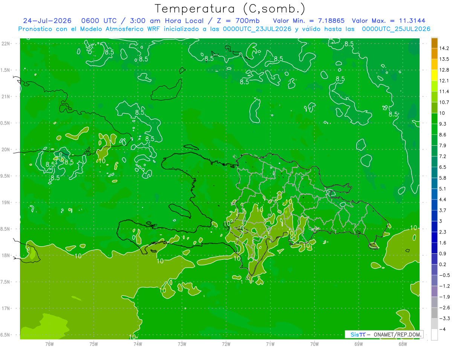This screenshot has height=349, width=452.
Task: Click the 18N latitude label
Action: (x=5, y=255)
